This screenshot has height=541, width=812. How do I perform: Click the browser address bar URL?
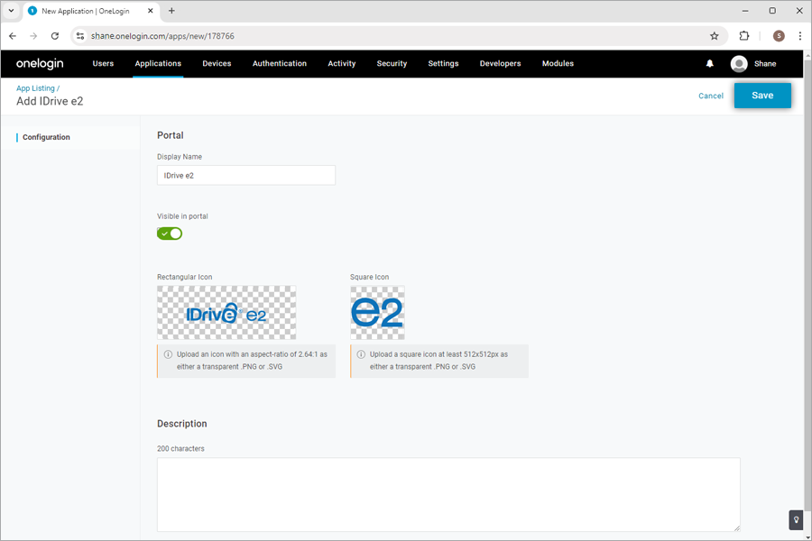162,36
